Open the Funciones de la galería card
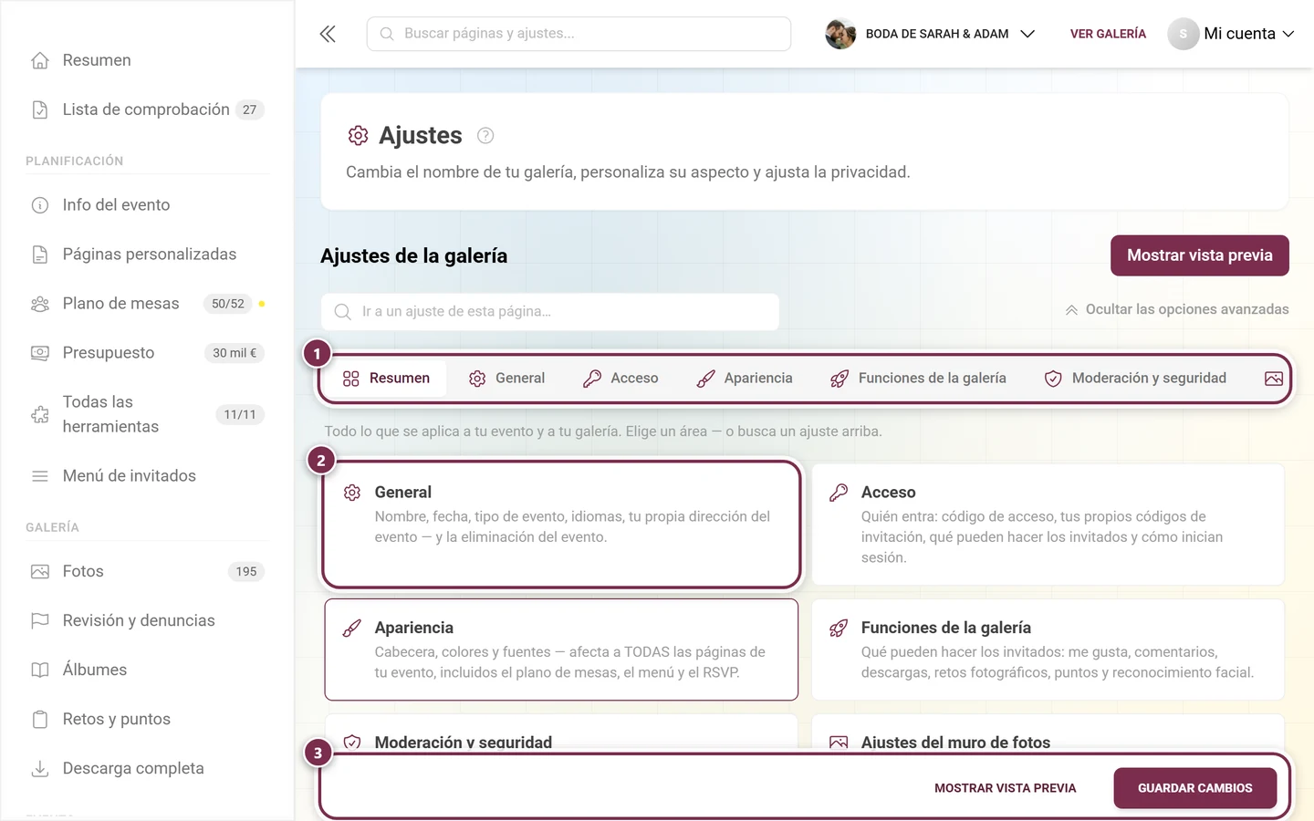The height and width of the screenshot is (821, 1314). 1048,650
